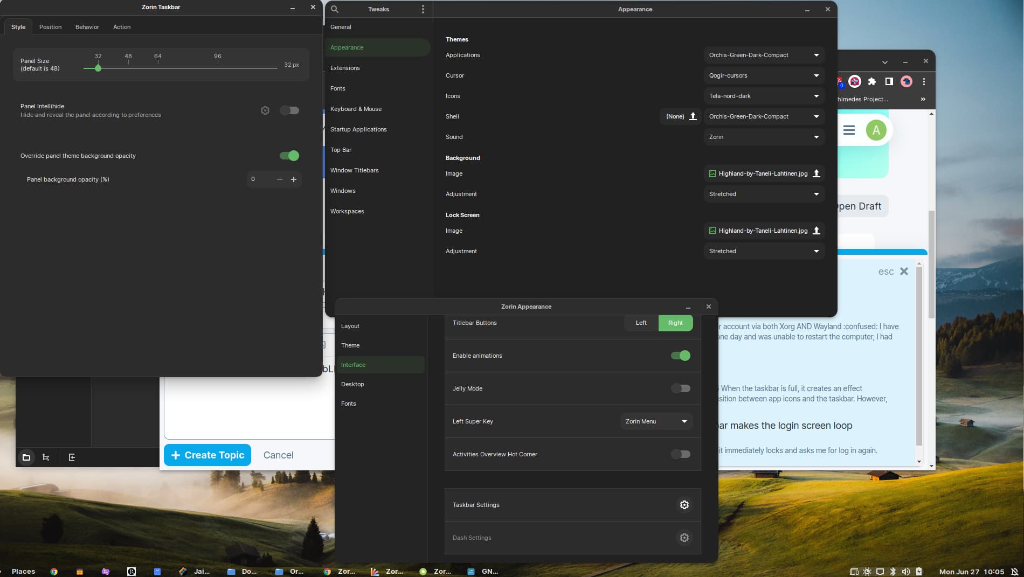Open Applications theme dropdown
Image resolution: width=1024 pixels, height=577 pixels.
coord(764,55)
